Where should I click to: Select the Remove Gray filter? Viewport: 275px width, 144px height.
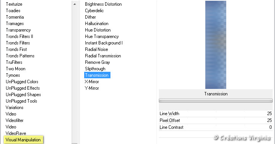98,62
